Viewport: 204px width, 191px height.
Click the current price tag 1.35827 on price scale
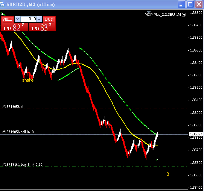coord(196,134)
